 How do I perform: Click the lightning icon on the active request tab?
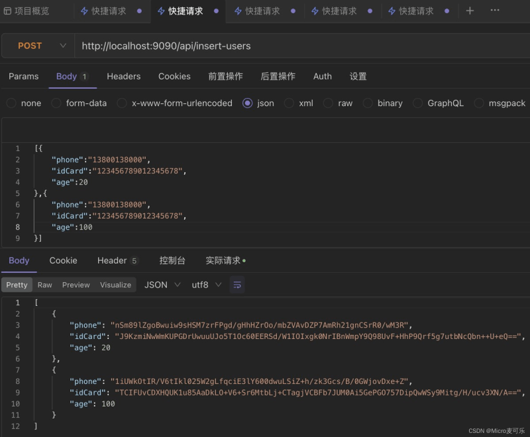click(161, 11)
